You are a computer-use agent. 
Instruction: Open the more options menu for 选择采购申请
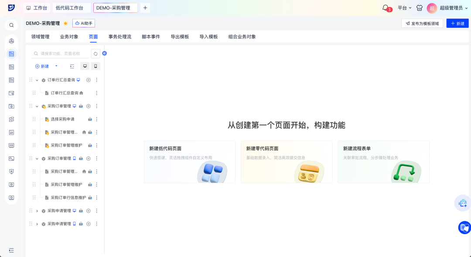(x=97, y=119)
